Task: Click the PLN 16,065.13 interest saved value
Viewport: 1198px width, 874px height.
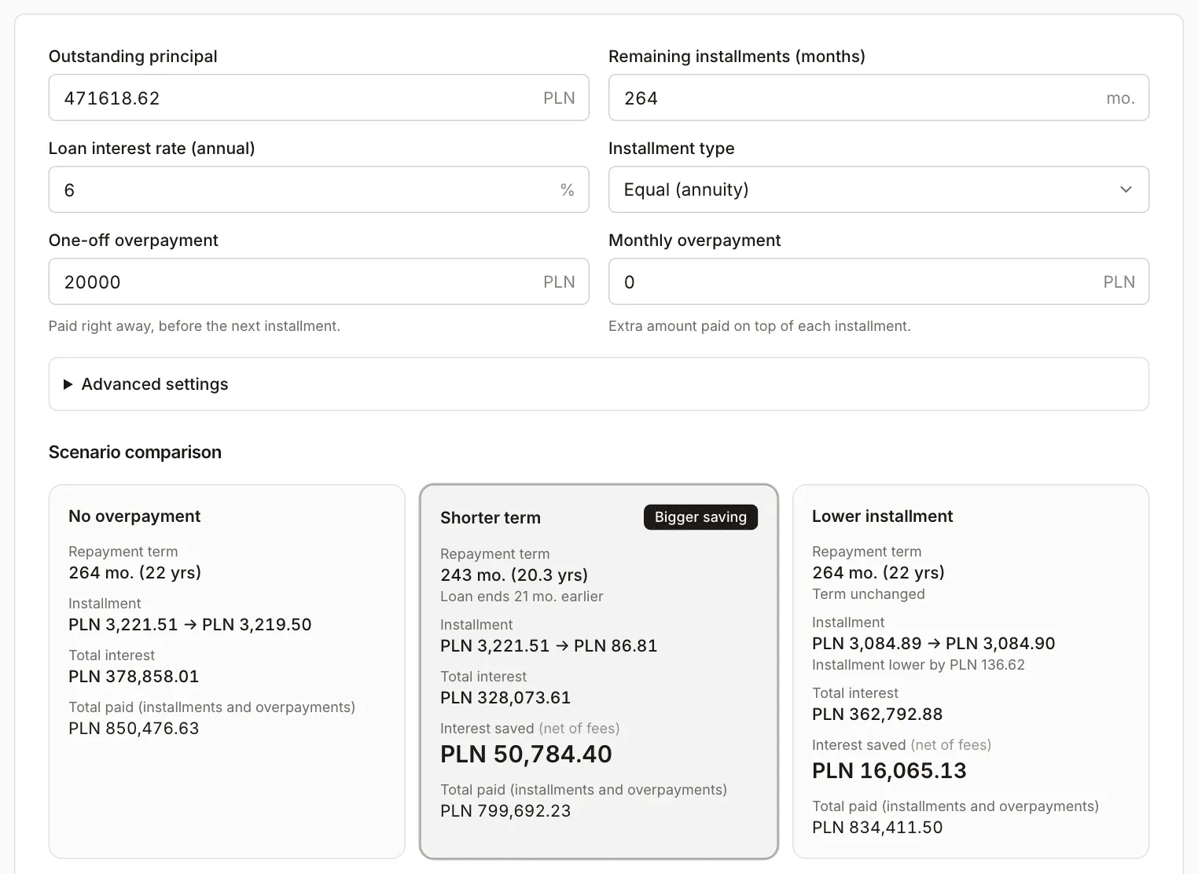Action: (x=889, y=770)
